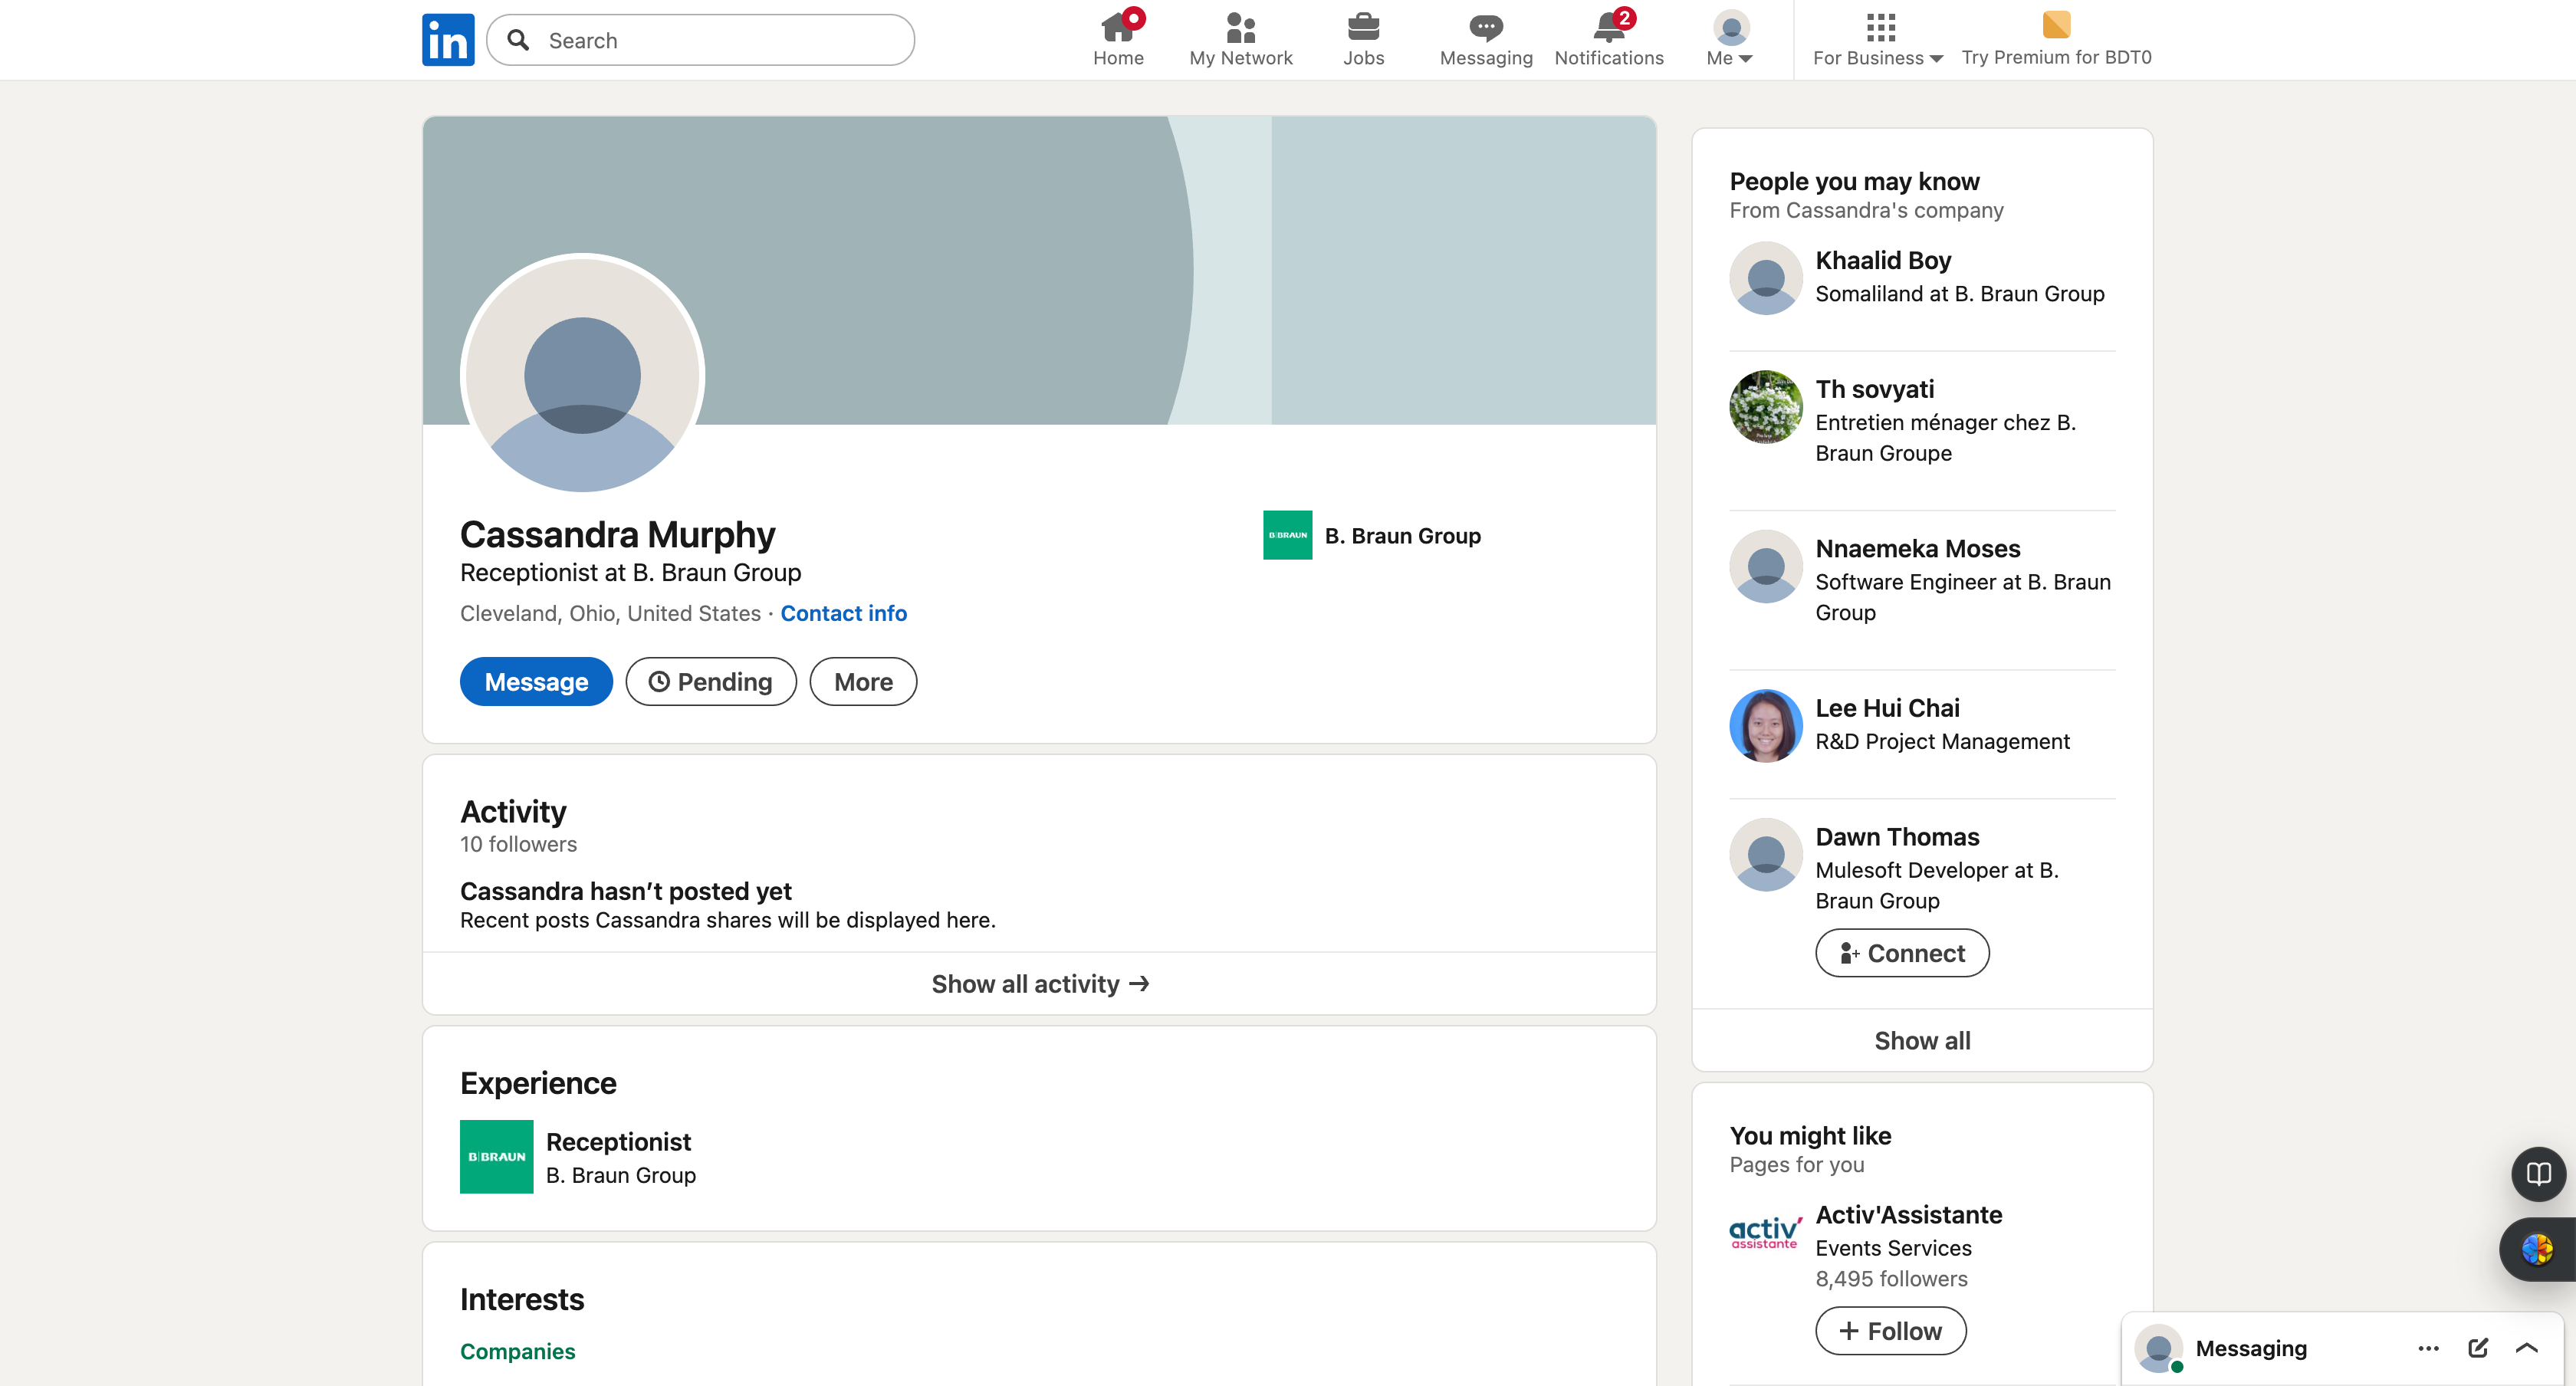This screenshot has width=2576, height=1386.
Task: Open the For Business dropdown
Action: point(1877,40)
